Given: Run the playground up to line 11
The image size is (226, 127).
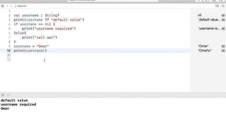Looking at the screenshot, I should click(8, 55).
